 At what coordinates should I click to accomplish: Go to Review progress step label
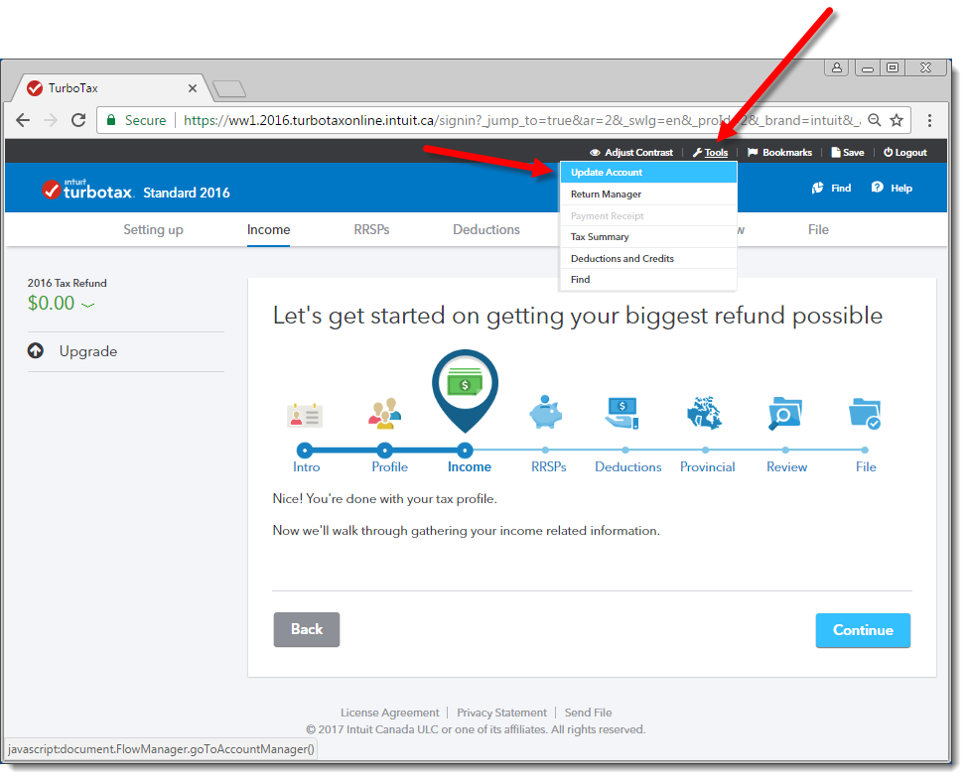click(787, 467)
